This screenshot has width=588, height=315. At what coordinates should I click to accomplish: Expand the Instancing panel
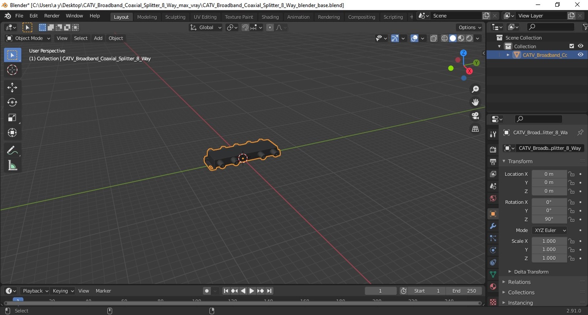520,303
